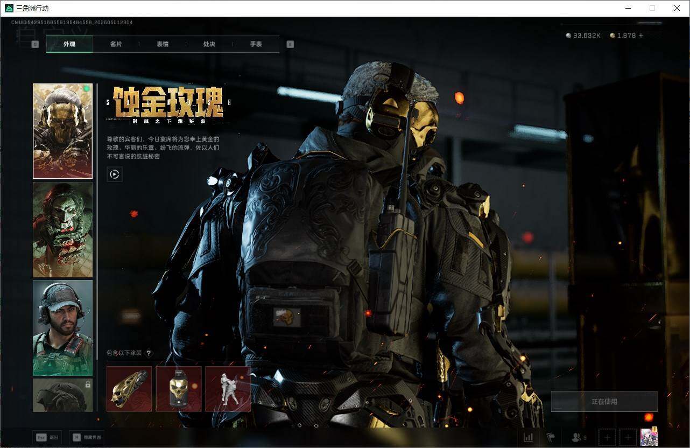This screenshot has width=690, height=448.
Task: Open the player avatar profile
Action: [x=649, y=437]
